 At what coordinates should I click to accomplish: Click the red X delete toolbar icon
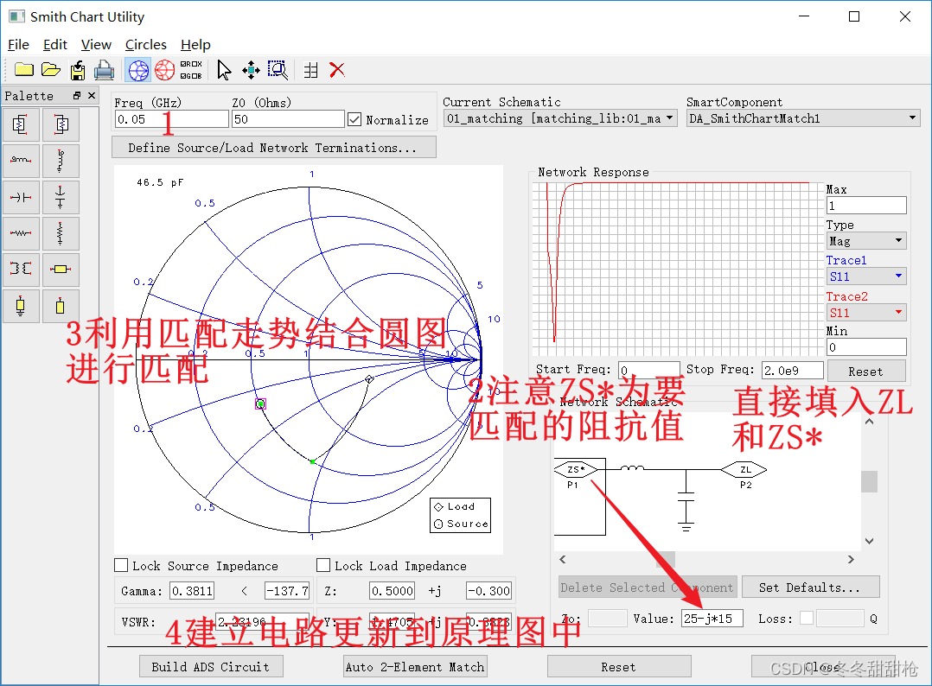coord(337,70)
